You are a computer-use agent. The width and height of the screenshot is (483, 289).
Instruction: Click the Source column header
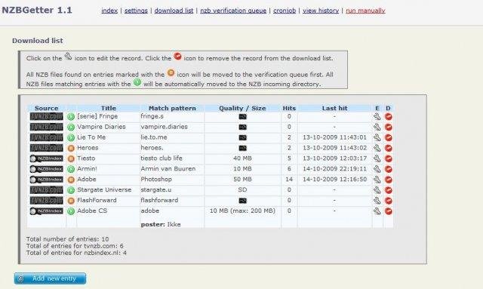click(x=47, y=108)
